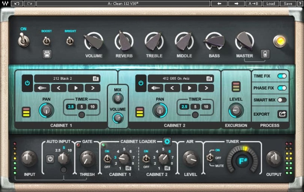The width and height of the screenshot is (304, 192).
Task: Click the Treble knob
Action: point(154,41)
